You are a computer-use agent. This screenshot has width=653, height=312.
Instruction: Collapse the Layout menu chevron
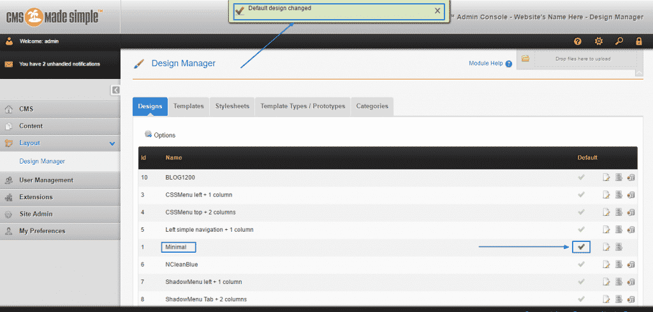(112, 143)
